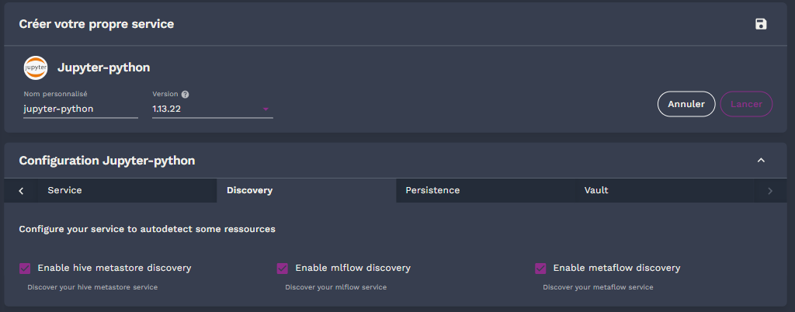Select the Vault tab
This screenshot has height=312, width=795.
pyautogui.click(x=596, y=190)
